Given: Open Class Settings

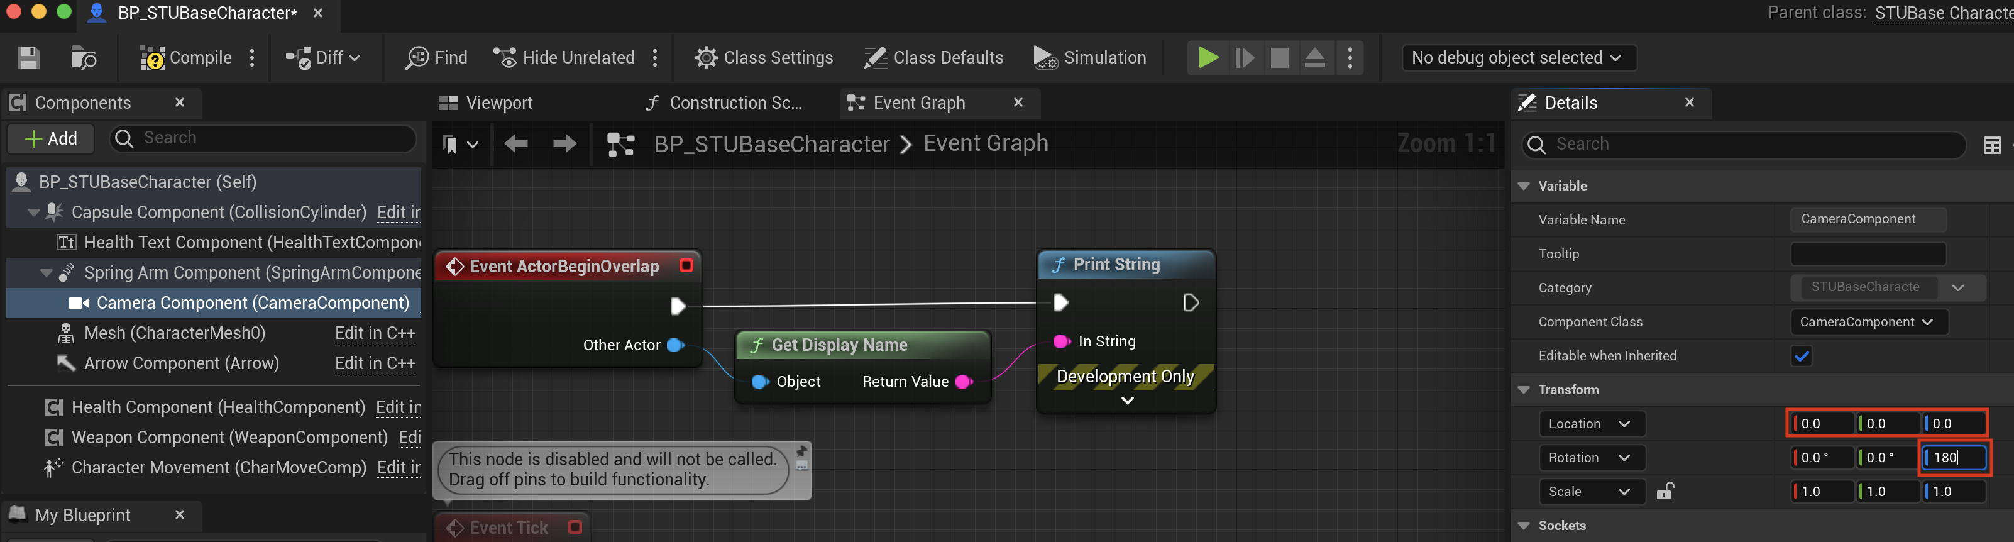Looking at the screenshot, I should pos(764,58).
